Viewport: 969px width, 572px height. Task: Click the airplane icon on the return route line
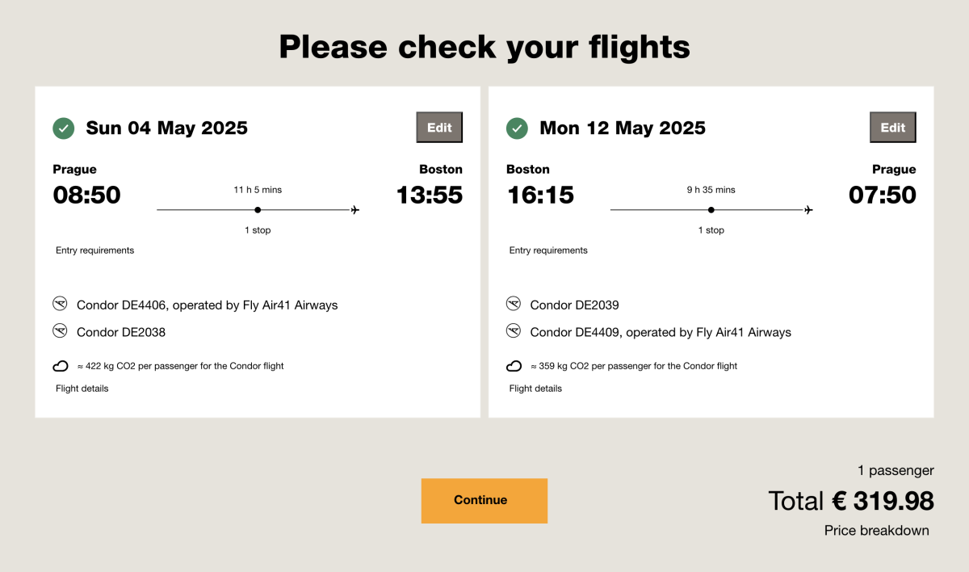[x=808, y=210]
